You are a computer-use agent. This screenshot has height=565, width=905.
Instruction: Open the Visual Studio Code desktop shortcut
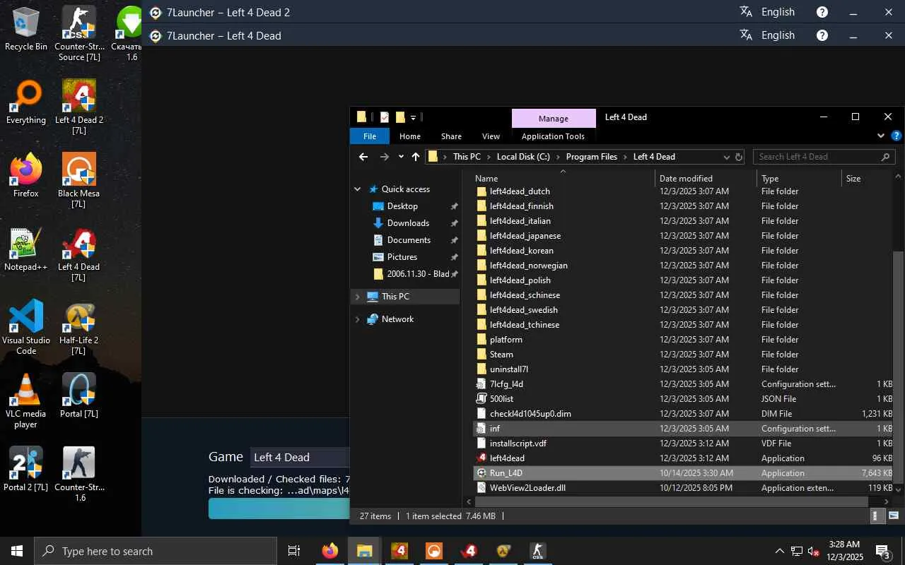click(x=26, y=328)
